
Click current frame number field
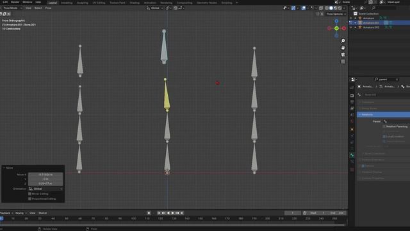[x=292, y=213]
